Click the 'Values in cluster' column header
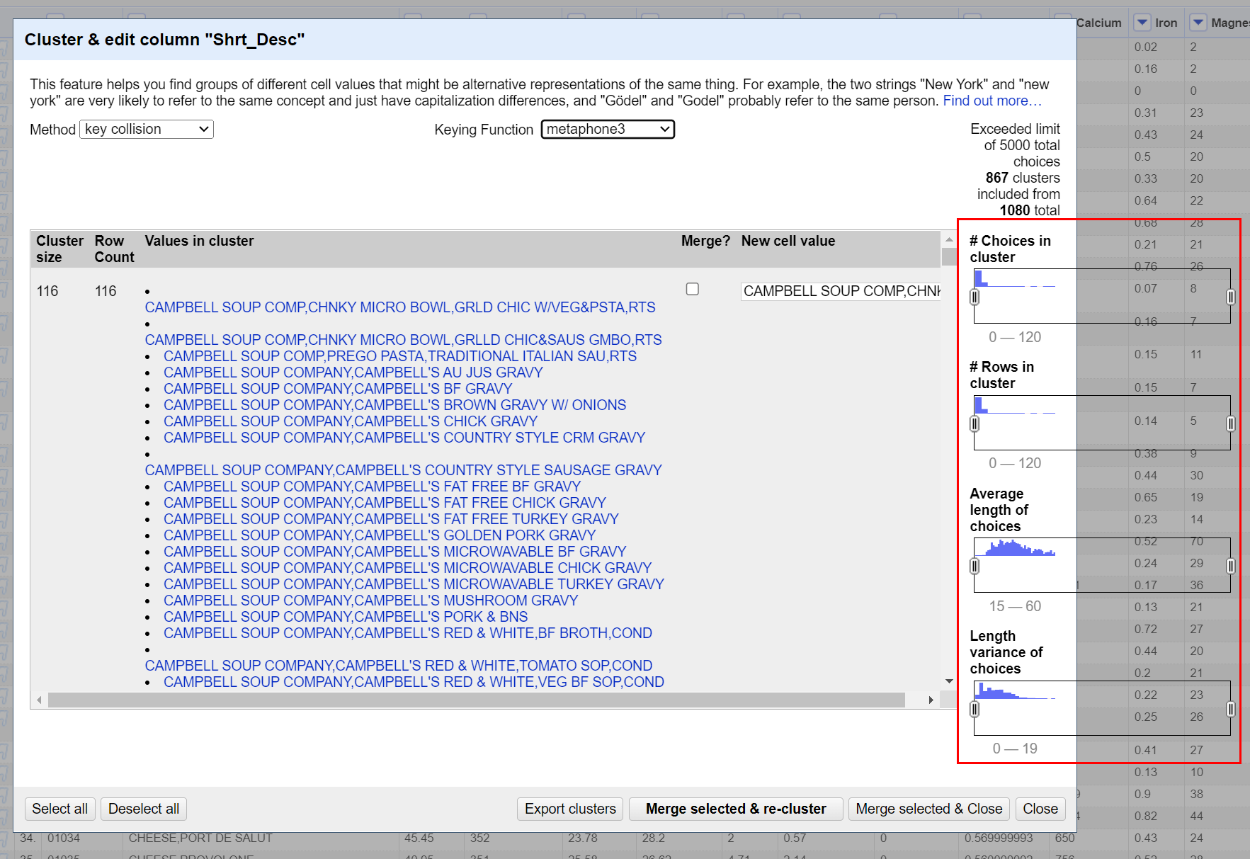The height and width of the screenshot is (859, 1250). click(x=199, y=241)
